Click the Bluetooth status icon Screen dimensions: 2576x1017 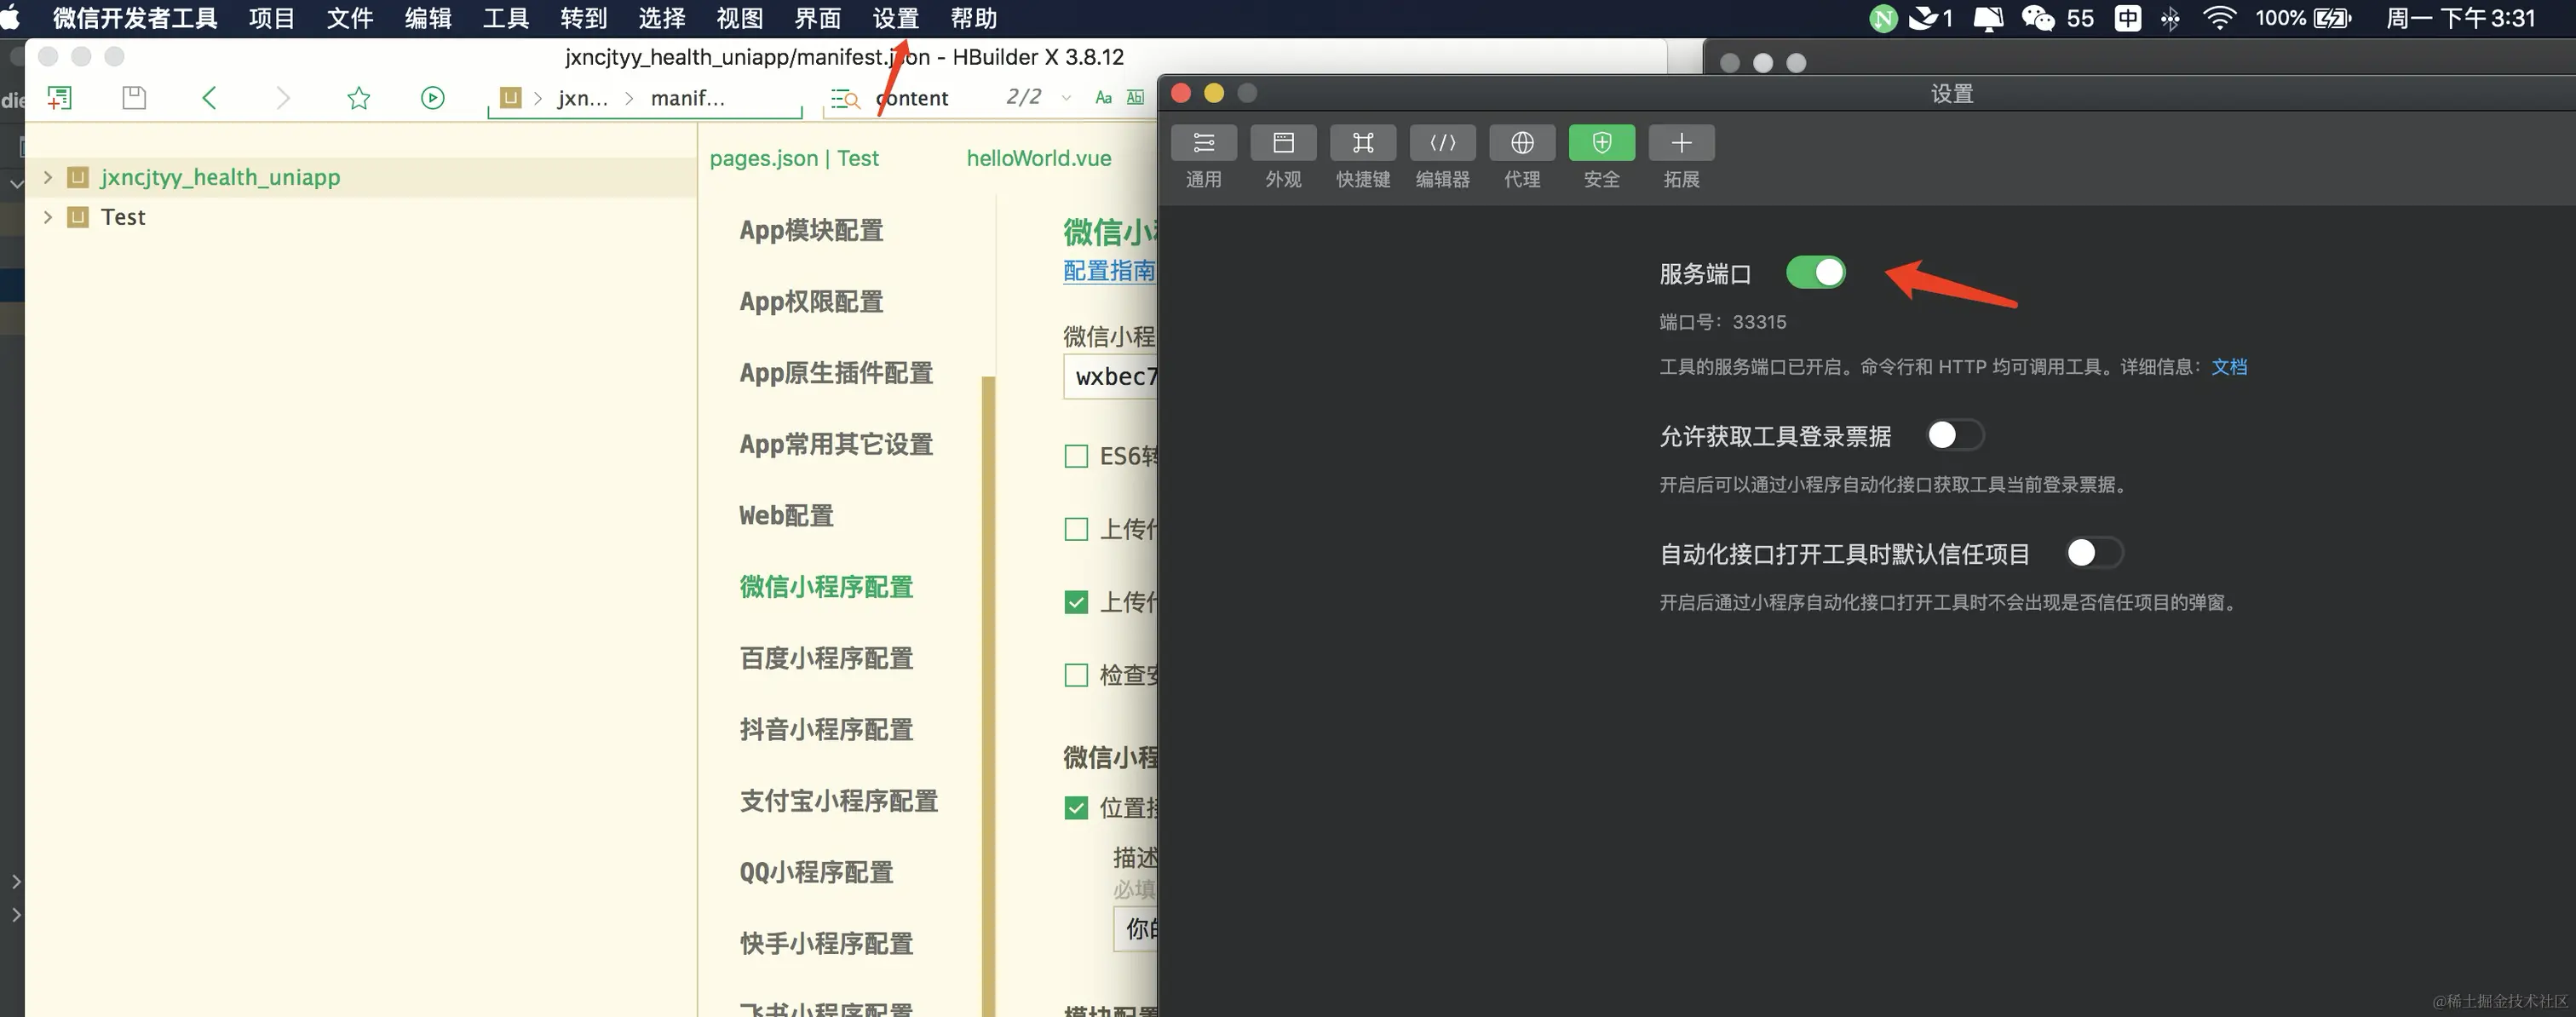[x=2169, y=18]
